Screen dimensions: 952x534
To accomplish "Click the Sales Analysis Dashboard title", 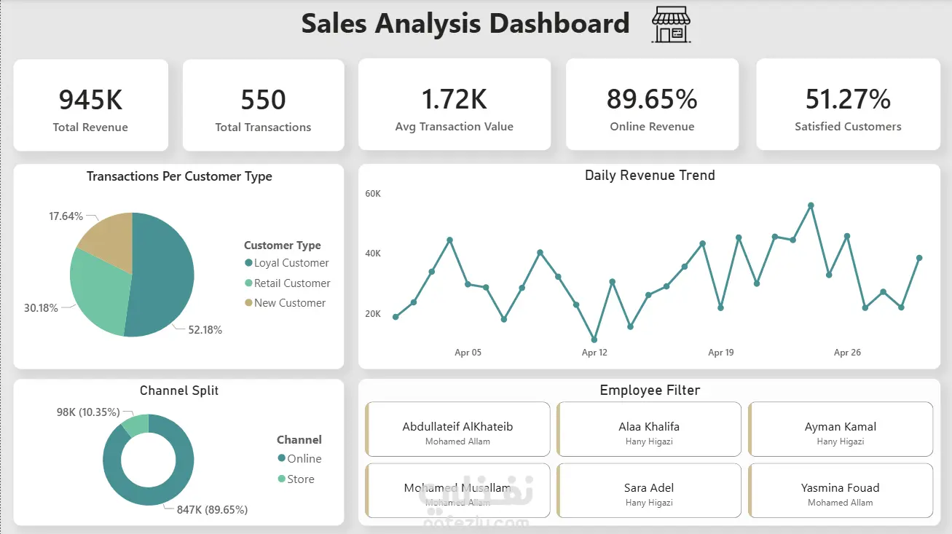I will 465,23.
